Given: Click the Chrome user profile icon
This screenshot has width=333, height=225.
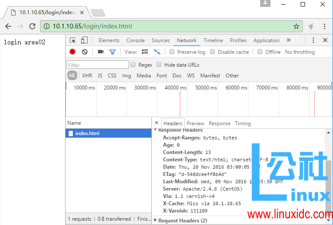Looking at the screenshot, I should click(x=265, y=3).
